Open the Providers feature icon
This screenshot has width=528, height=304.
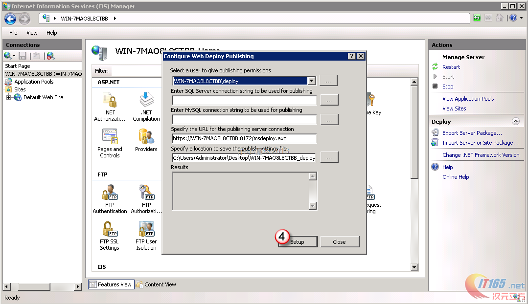point(146,136)
